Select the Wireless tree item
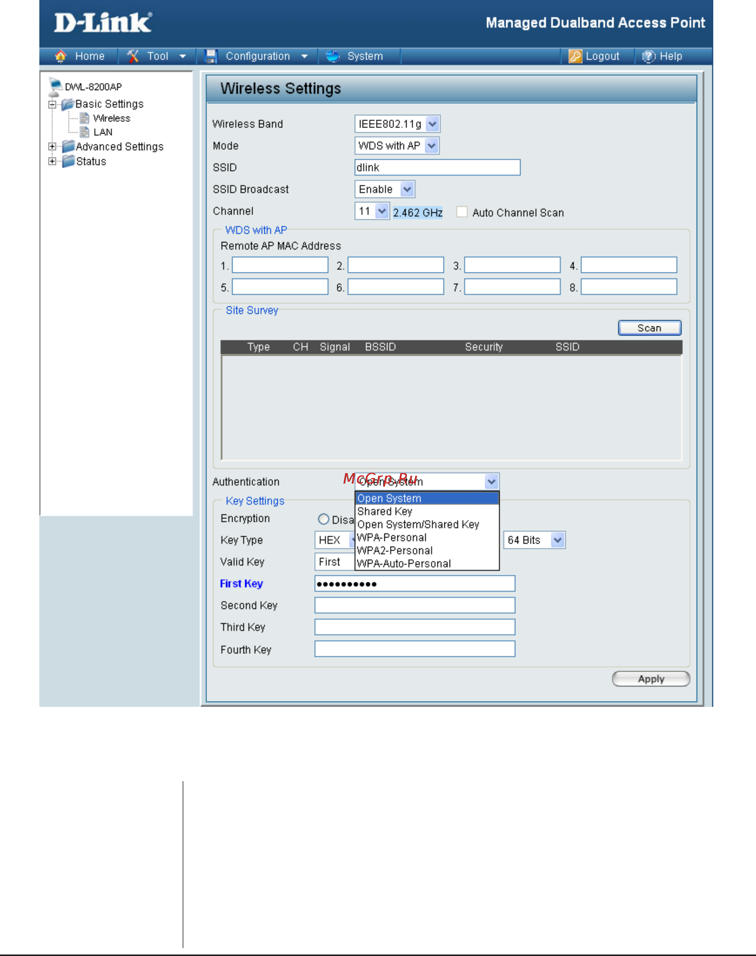Image resolution: width=756 pixels, height=956 pixels. [111, 118]
